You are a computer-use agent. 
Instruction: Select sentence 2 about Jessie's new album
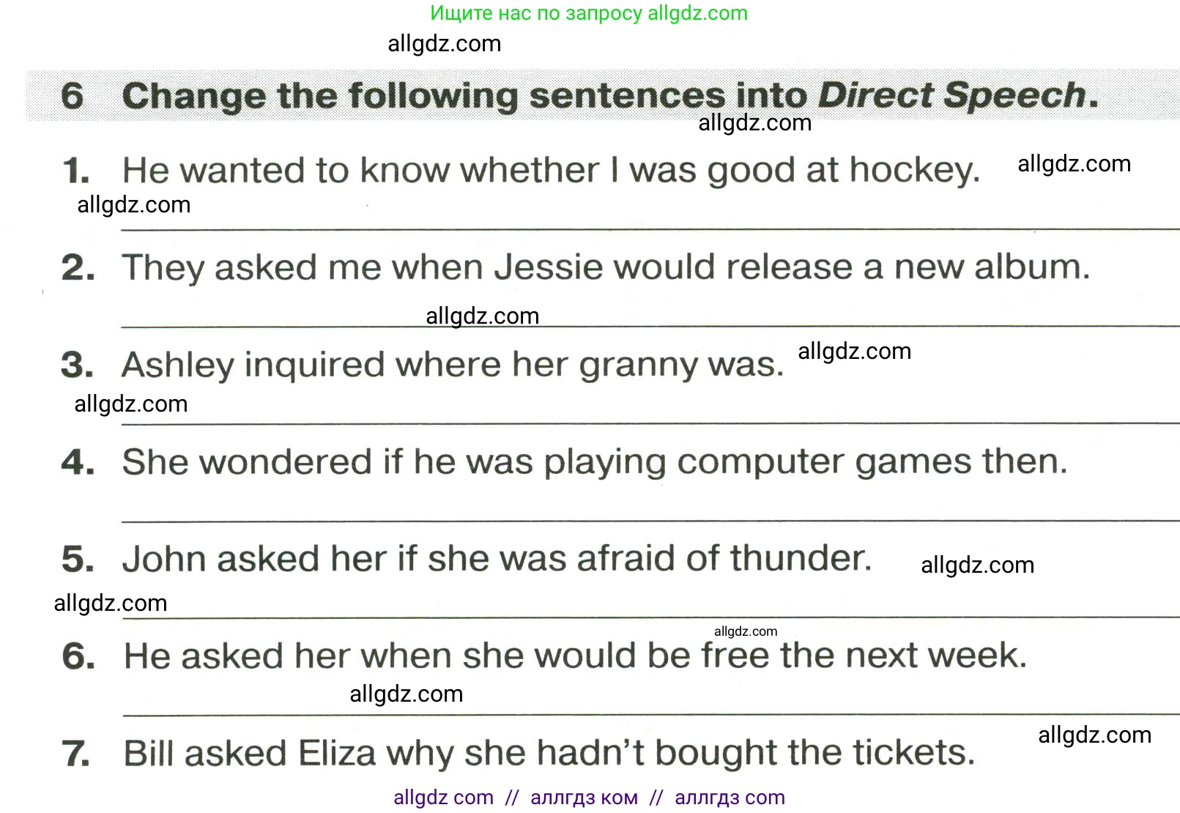605,267
